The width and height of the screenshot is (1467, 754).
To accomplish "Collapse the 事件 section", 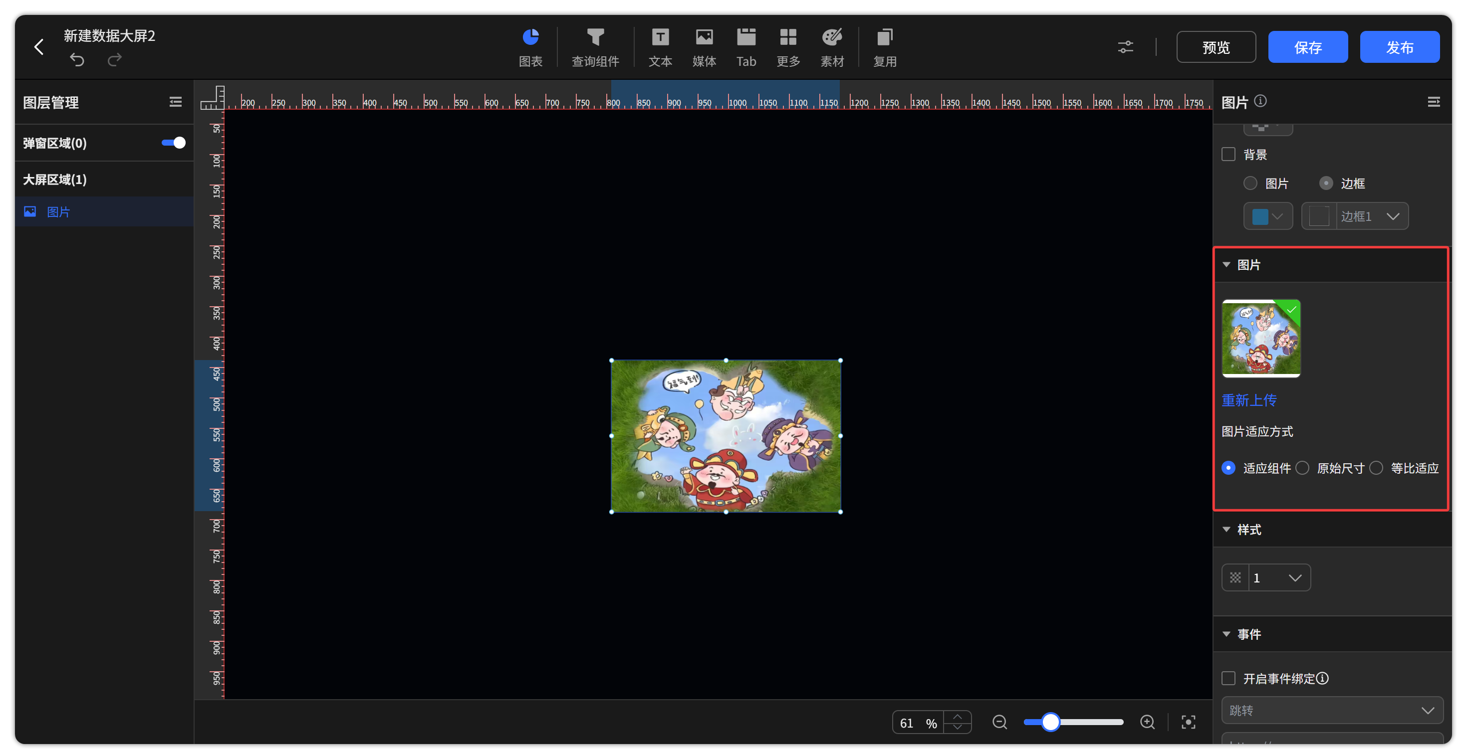I will coord(1226,634).
